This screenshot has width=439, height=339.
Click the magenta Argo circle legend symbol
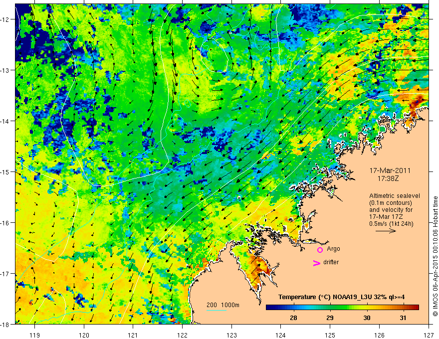coord(320,250)
